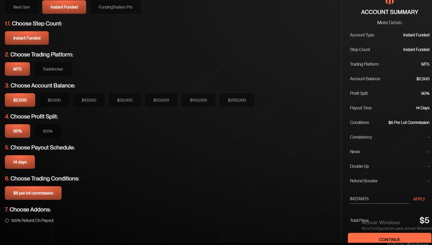432x245 pixels.
Task: Click the 'Account Balance' summary row label
Action: tap(365, 79)
